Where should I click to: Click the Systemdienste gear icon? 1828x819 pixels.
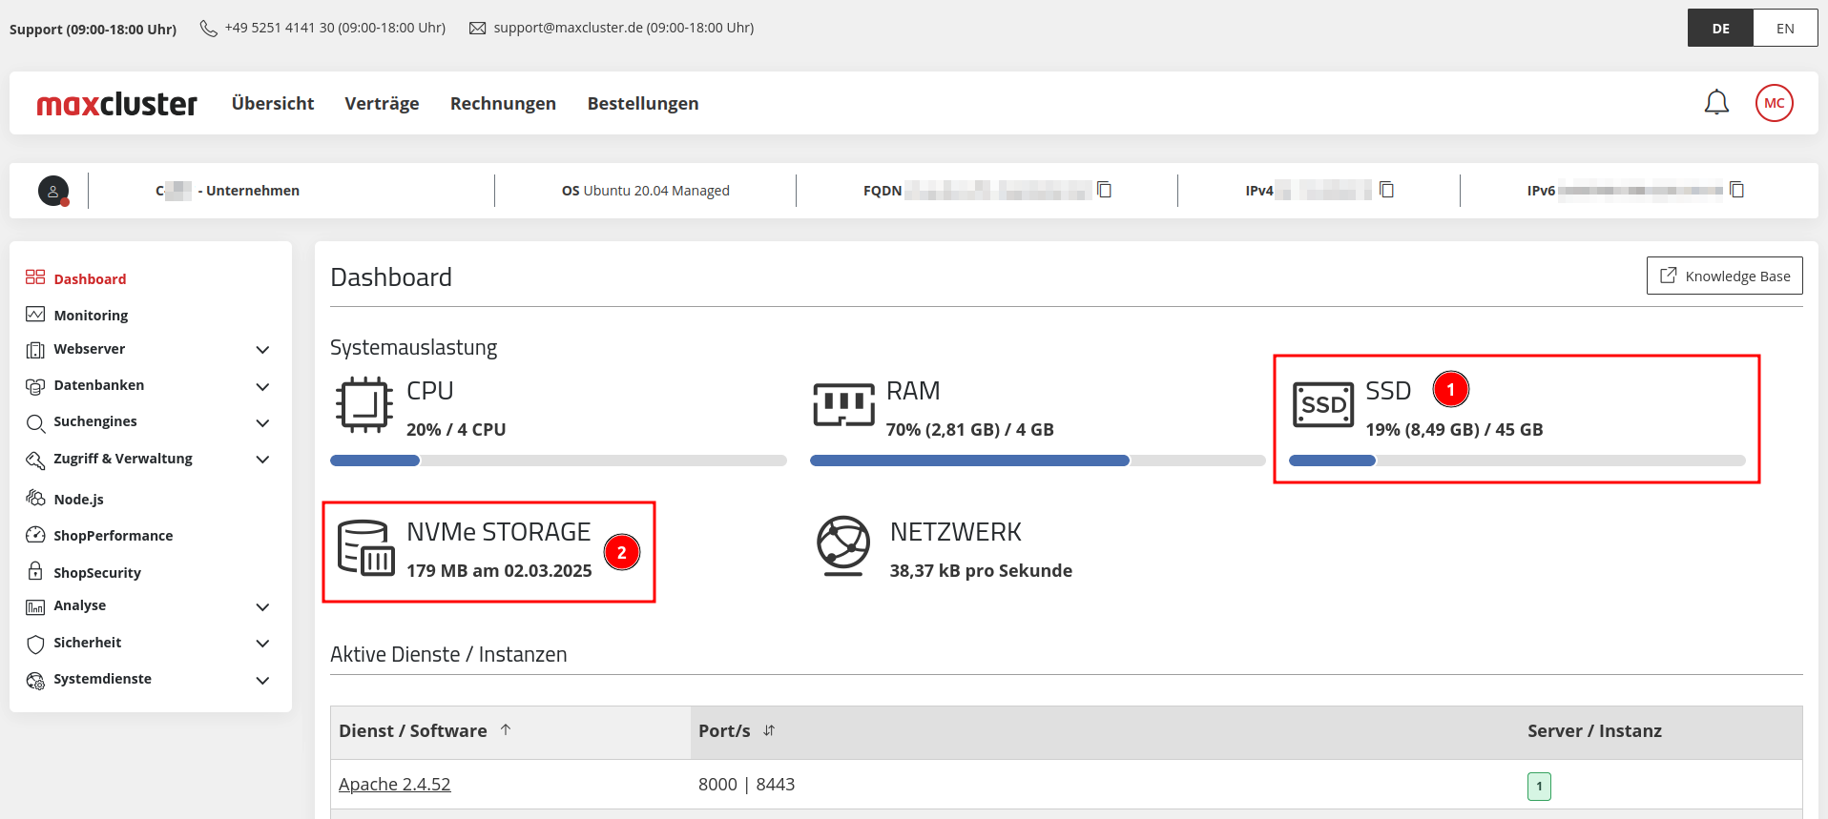pos(35,680)
